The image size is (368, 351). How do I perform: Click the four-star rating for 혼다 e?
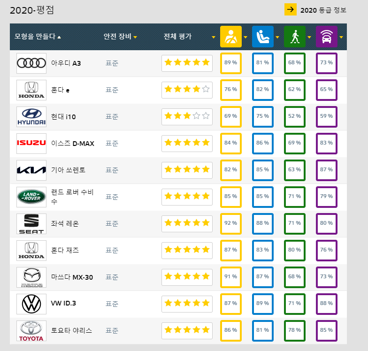pos(187,90)
